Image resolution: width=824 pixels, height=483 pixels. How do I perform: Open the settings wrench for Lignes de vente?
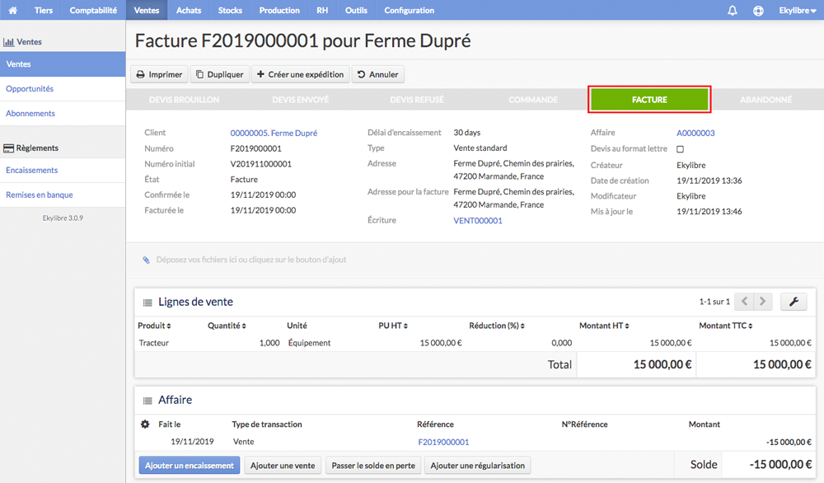point(794,301)
